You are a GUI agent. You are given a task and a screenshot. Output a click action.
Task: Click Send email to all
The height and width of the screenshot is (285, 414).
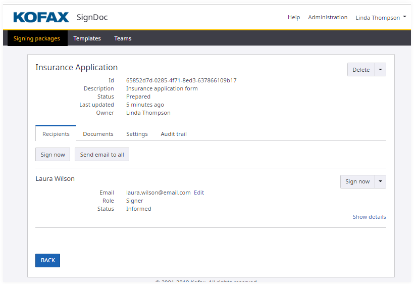[102, 155]
